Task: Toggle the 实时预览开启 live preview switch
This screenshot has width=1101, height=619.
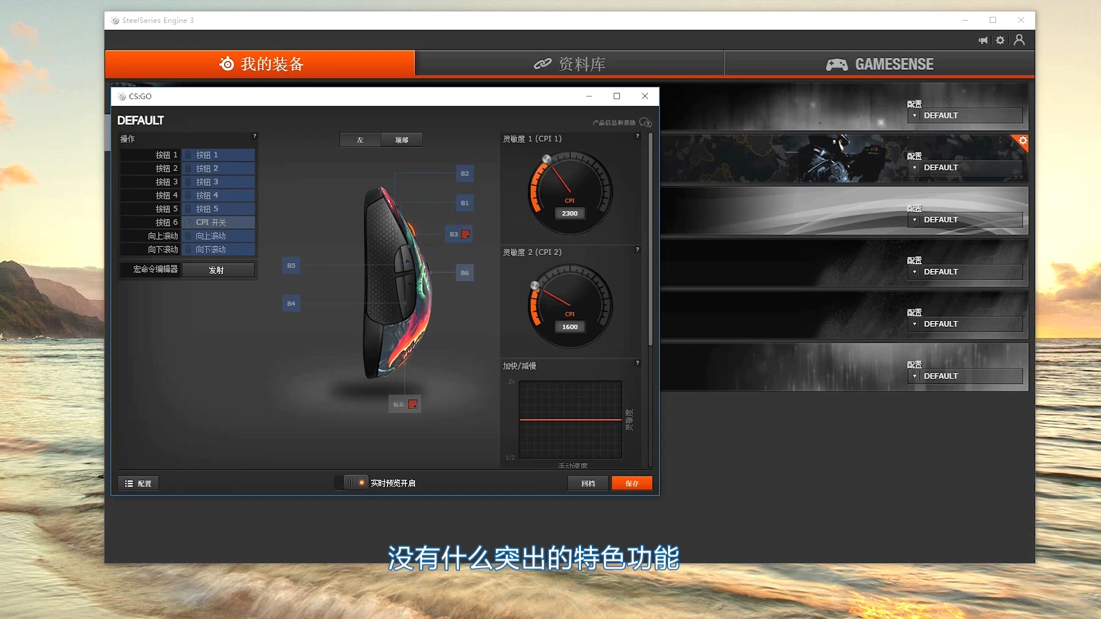Action: [354, 483]
